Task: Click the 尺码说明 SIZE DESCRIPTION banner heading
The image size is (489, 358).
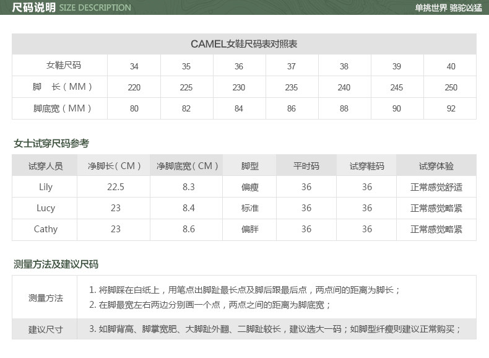Action: point(71,7)
